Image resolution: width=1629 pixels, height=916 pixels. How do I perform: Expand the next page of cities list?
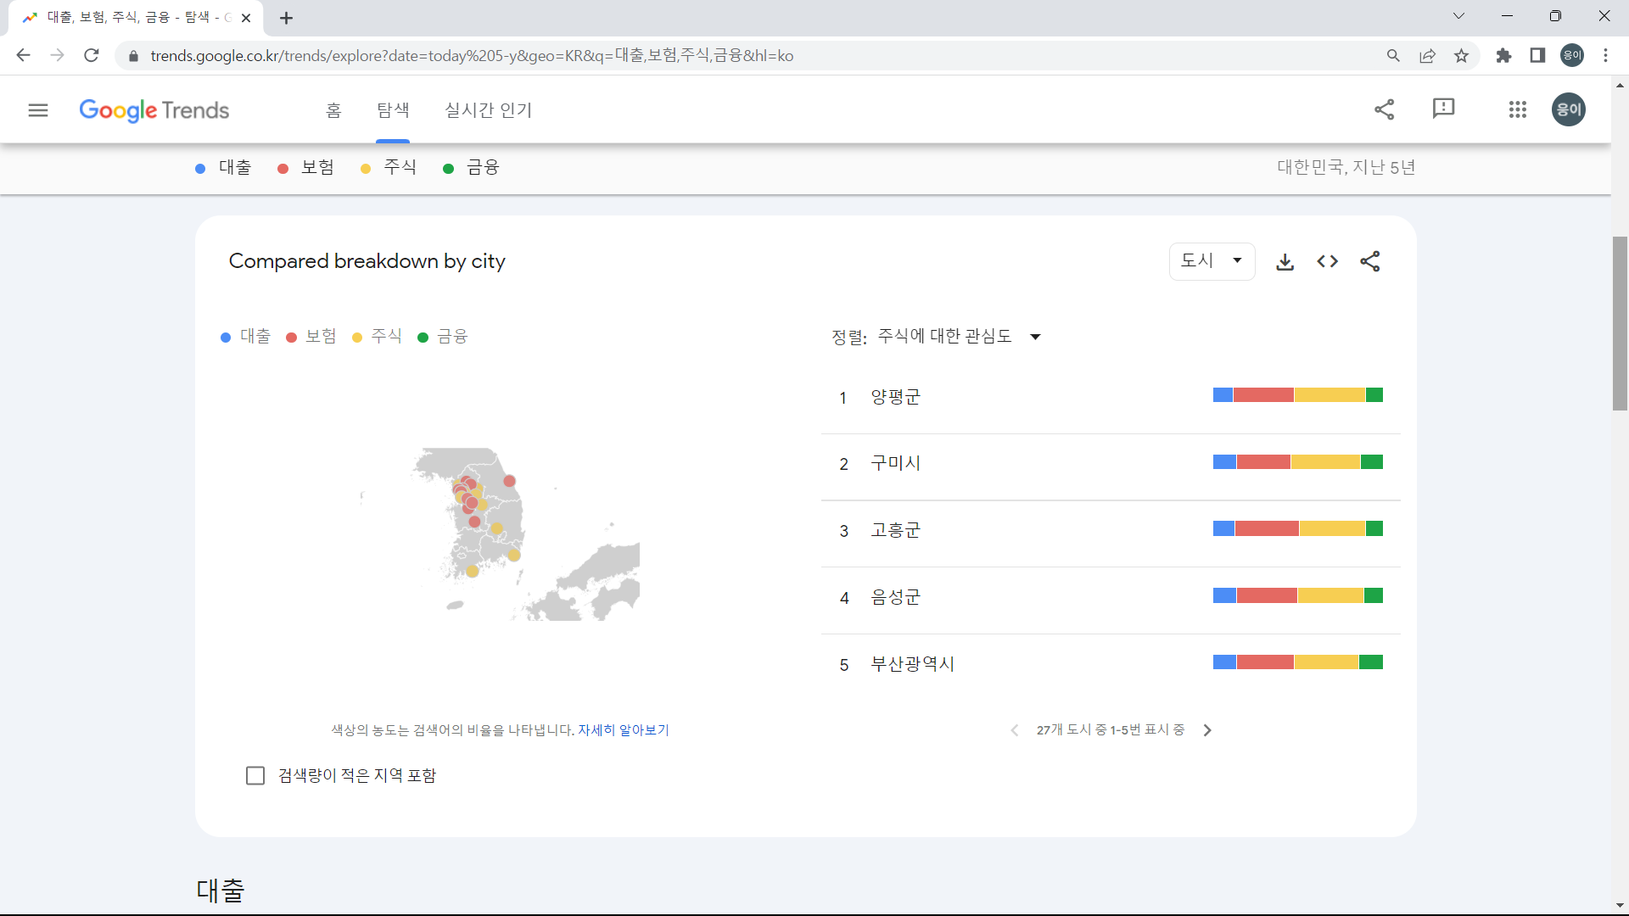click(1207, 729)
